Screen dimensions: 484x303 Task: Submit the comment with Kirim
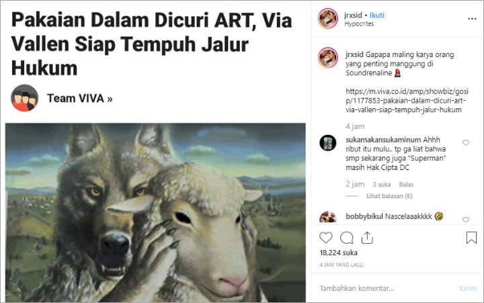[468, 288]
